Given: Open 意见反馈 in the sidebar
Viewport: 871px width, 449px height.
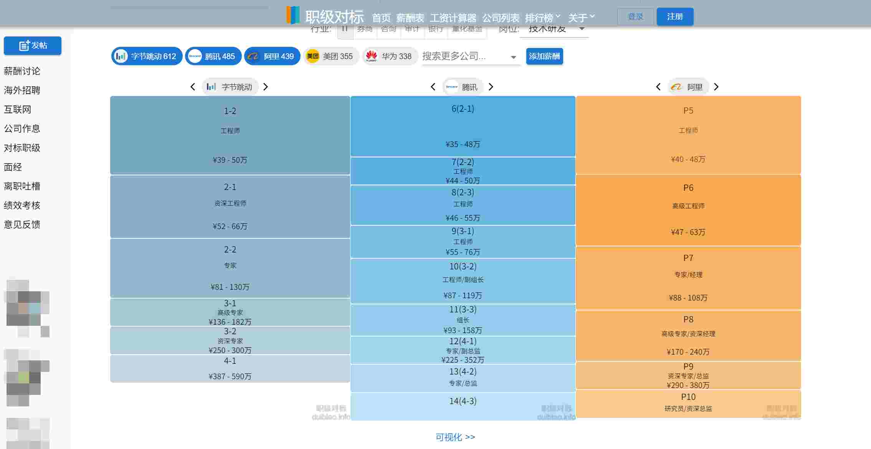Looking at the screenshot, I should click(x=22, y=225).
